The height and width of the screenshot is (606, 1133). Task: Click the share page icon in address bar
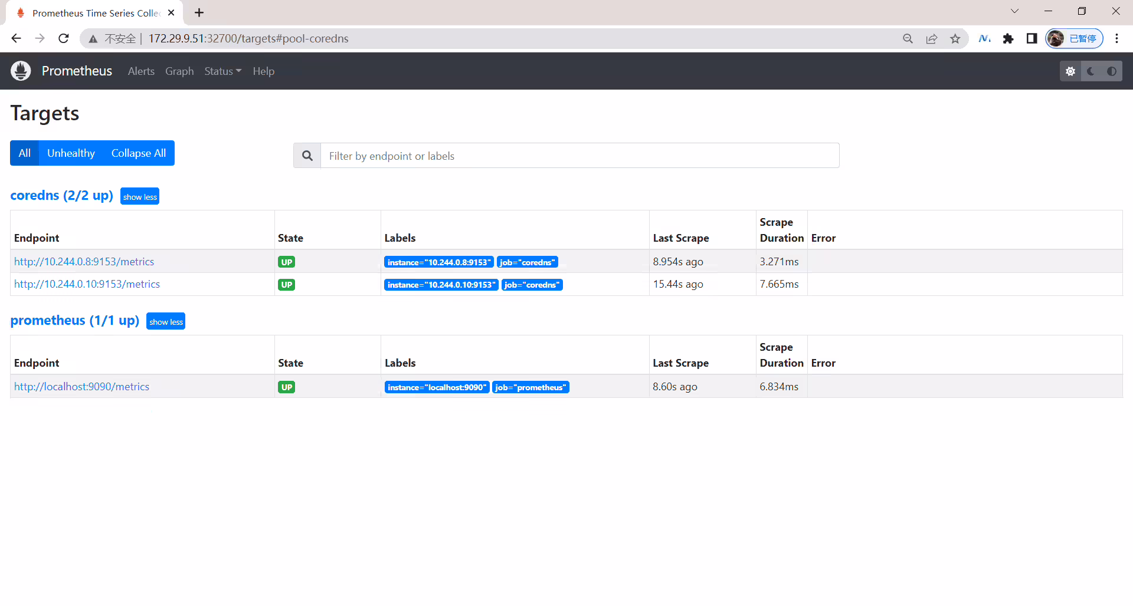click(931, 38)
